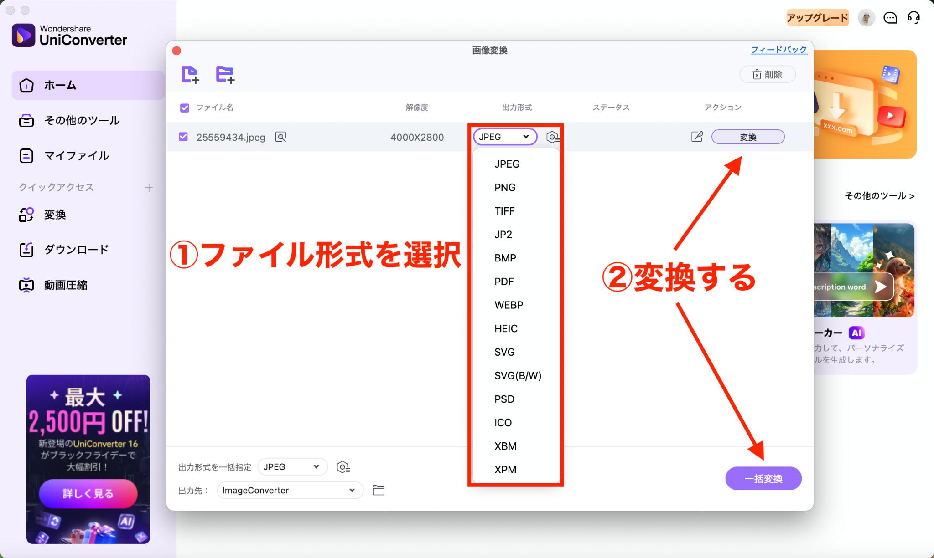The width and height of the screenshot is (934, 558).
Task: Click the Black Friday promo banner image
Action: [88, 459]
